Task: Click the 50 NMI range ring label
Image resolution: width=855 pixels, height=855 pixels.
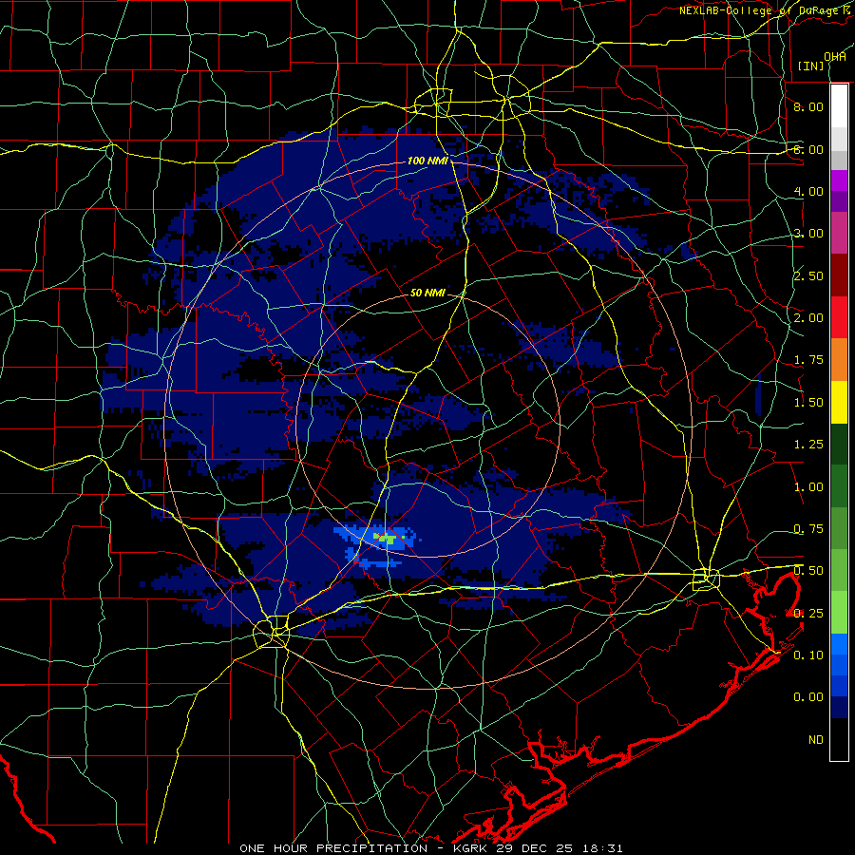Action: point(427,293)
